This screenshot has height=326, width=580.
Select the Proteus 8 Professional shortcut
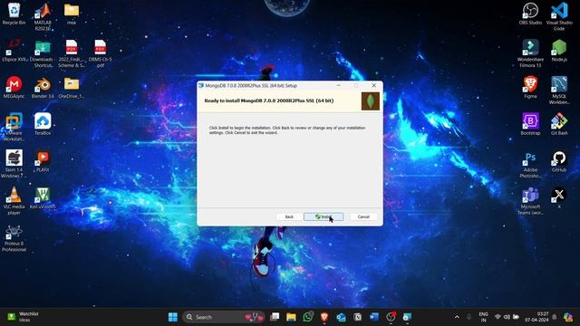tap(14, 238)
